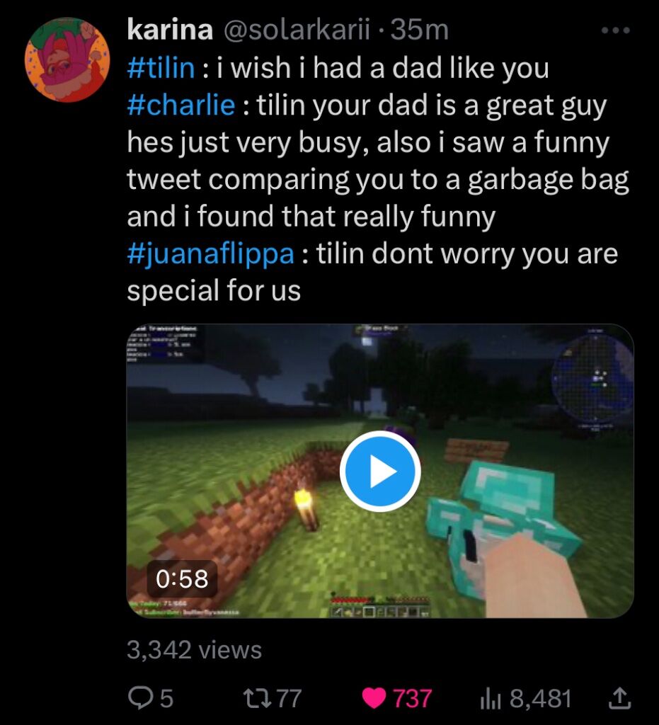Click the 3,342 views label
The image size is (659, 725).
coord(194,650)
